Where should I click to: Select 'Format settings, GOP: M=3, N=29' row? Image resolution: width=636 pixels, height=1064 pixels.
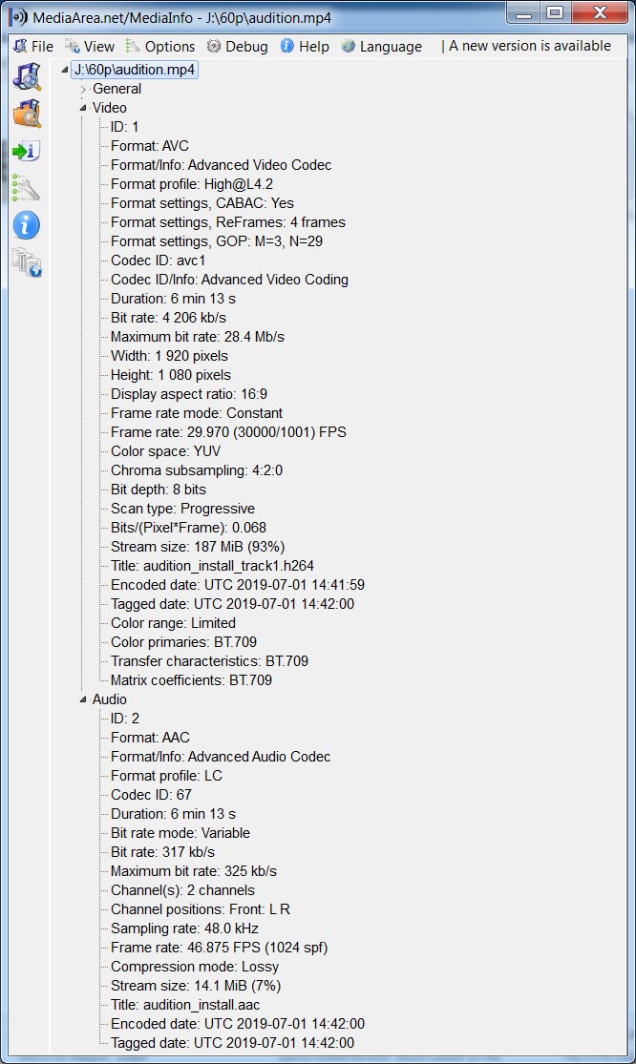tap(217, 240)
